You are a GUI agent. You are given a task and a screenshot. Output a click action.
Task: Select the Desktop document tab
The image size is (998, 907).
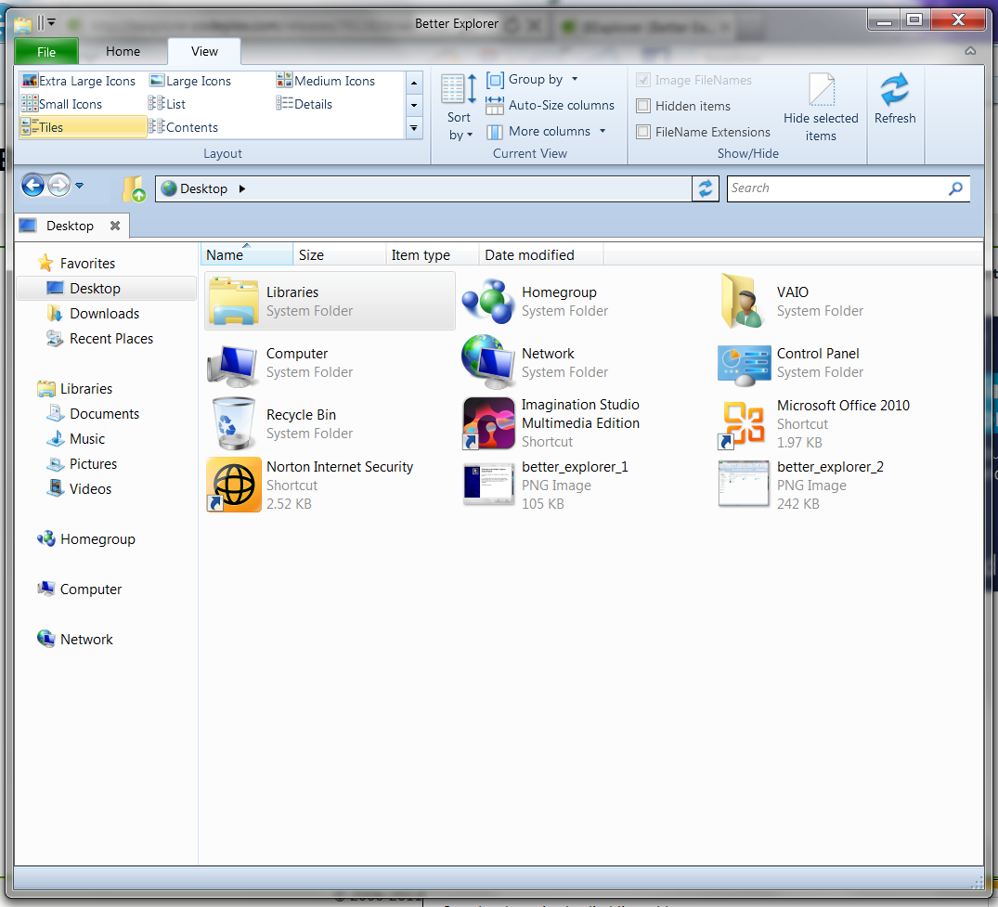point(70,226)
